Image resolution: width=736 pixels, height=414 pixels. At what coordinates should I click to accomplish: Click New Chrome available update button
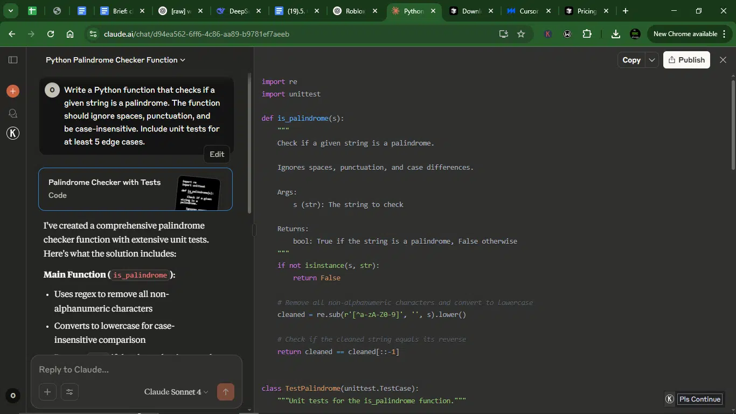[x=685, y=34]
